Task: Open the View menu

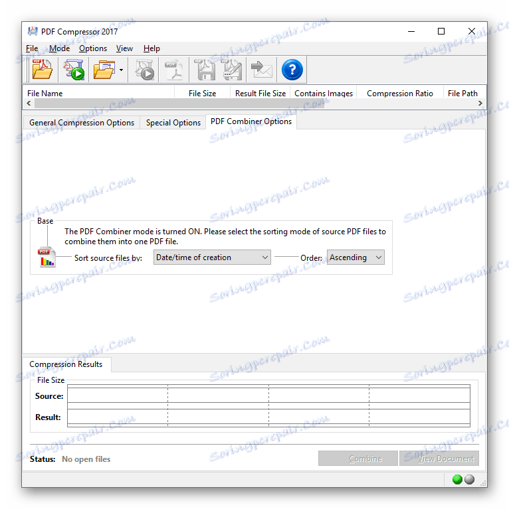Action: tap(124, 48)
